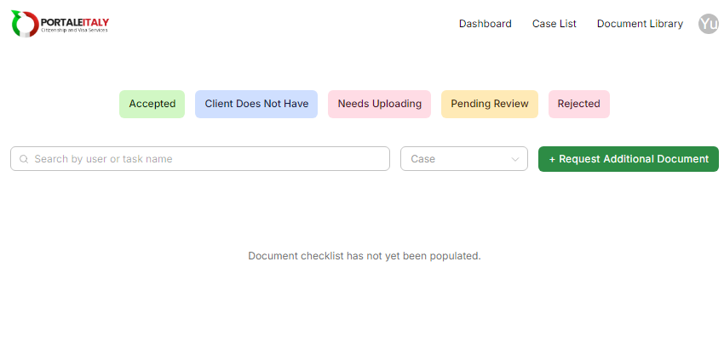The width and height of the screenshot is (724, 347).
Task: Focus the search by user field
Action: [x=200, y=159]
